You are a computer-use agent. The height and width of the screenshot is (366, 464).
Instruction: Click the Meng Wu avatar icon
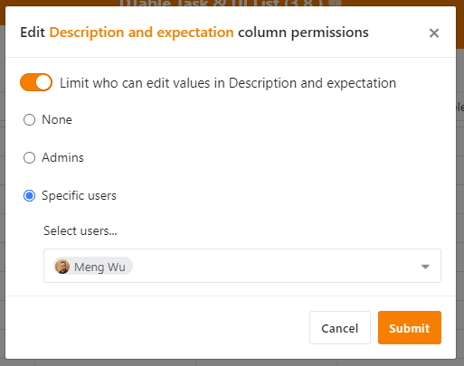coord(62,267)
